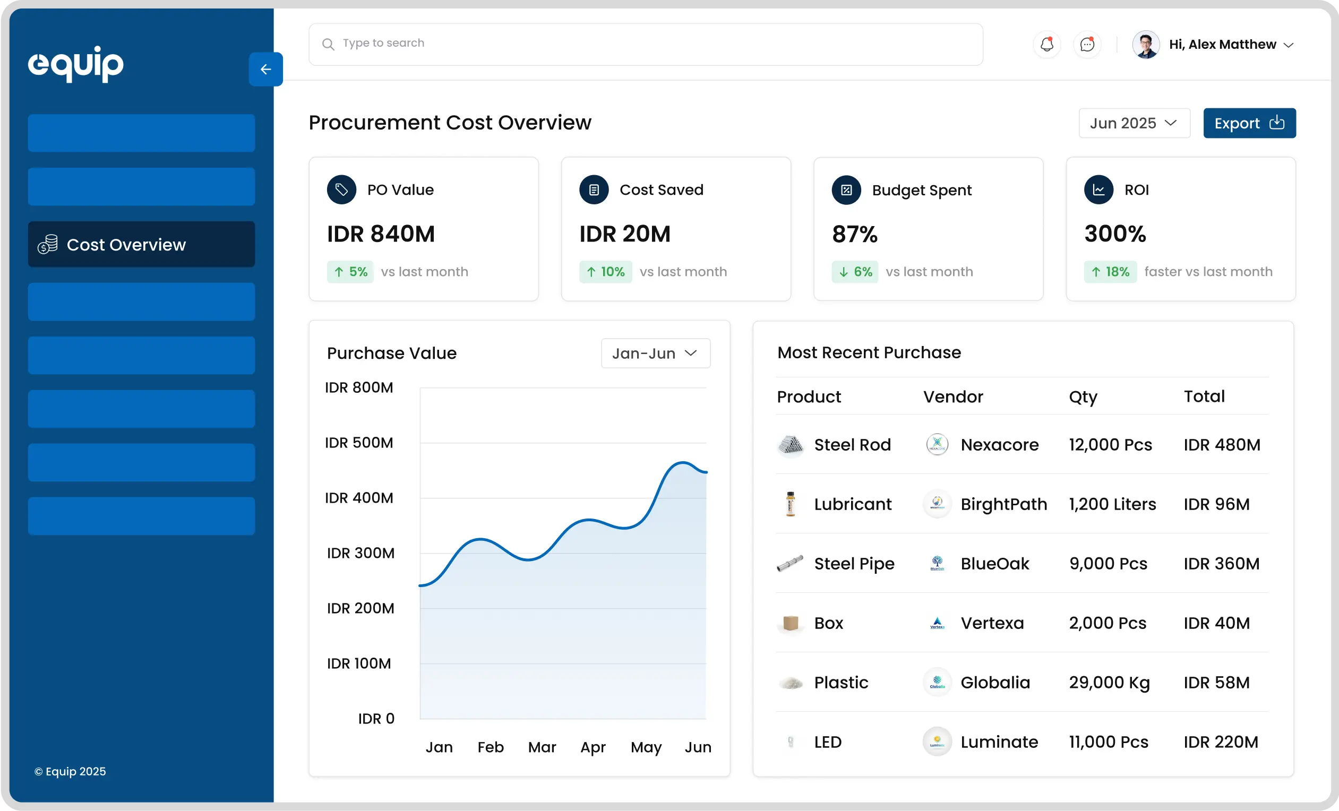This screenshot has height=811, width=1339.
Task: Expand the Jan-Jun range dropdown
Action: coord(655,353)
